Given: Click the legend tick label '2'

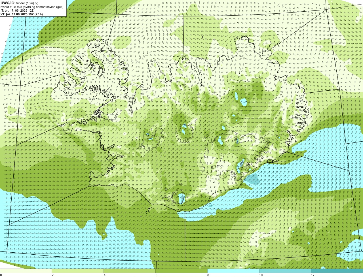Looking at the screenshot, I should [53, 275].
